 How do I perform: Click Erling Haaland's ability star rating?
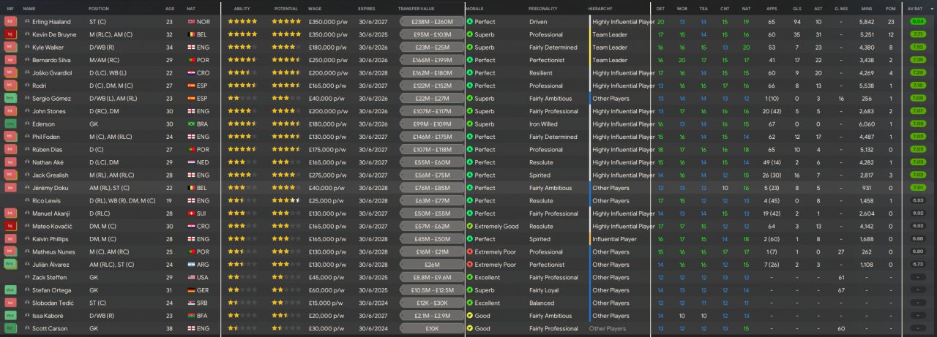tap(242, 22)
